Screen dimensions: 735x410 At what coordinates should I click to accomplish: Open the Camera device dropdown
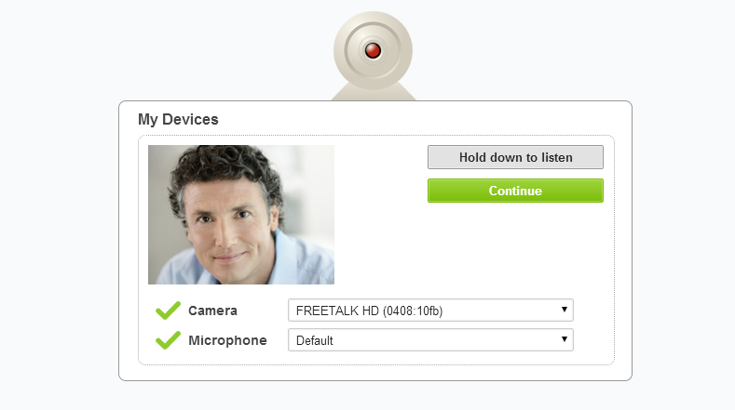[x=430, y=311]
